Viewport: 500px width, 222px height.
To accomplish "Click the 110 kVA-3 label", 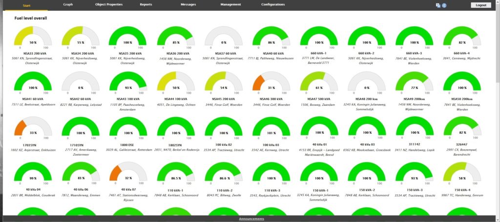I will pyautogui.click(x=271, y=190).
